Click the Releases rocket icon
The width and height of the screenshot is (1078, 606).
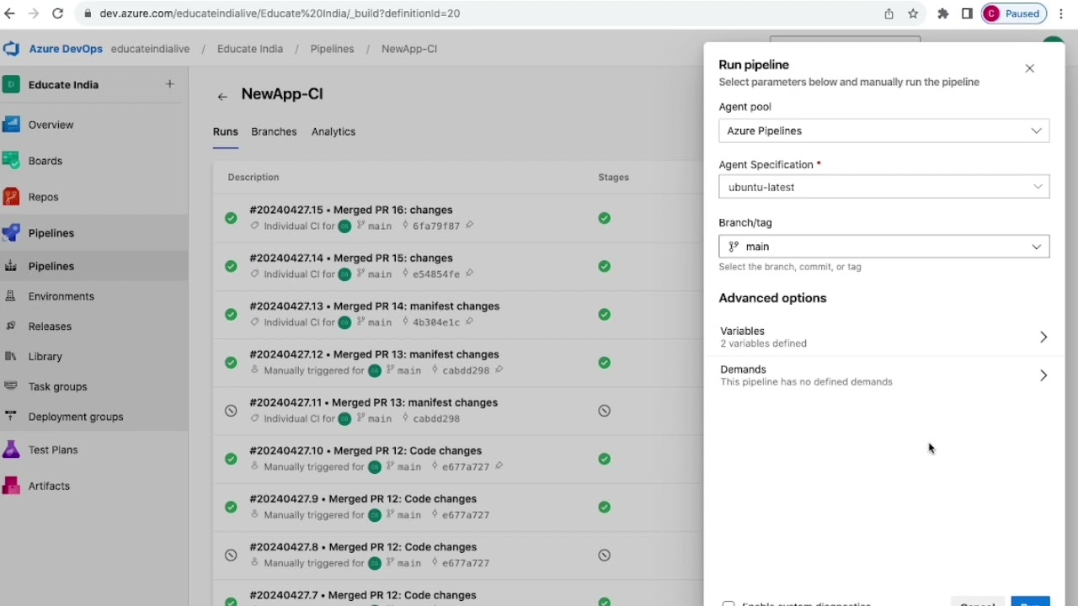11,327
